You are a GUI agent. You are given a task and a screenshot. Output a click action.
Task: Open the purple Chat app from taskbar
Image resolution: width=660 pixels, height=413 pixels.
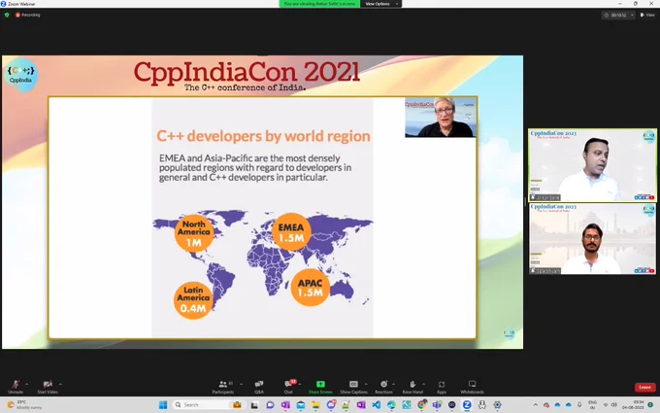coord(270,405)
